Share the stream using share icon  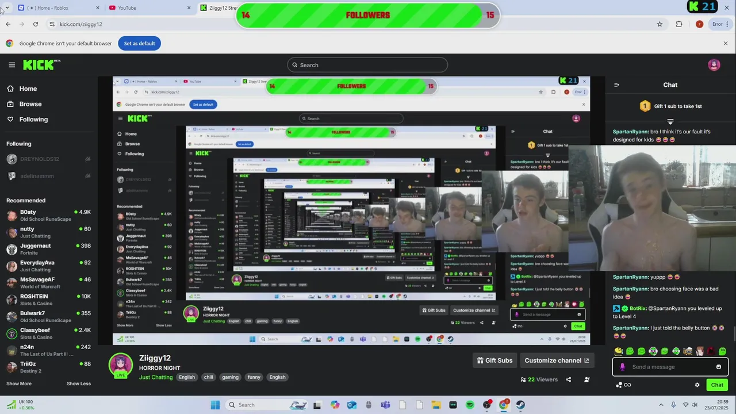568,379
